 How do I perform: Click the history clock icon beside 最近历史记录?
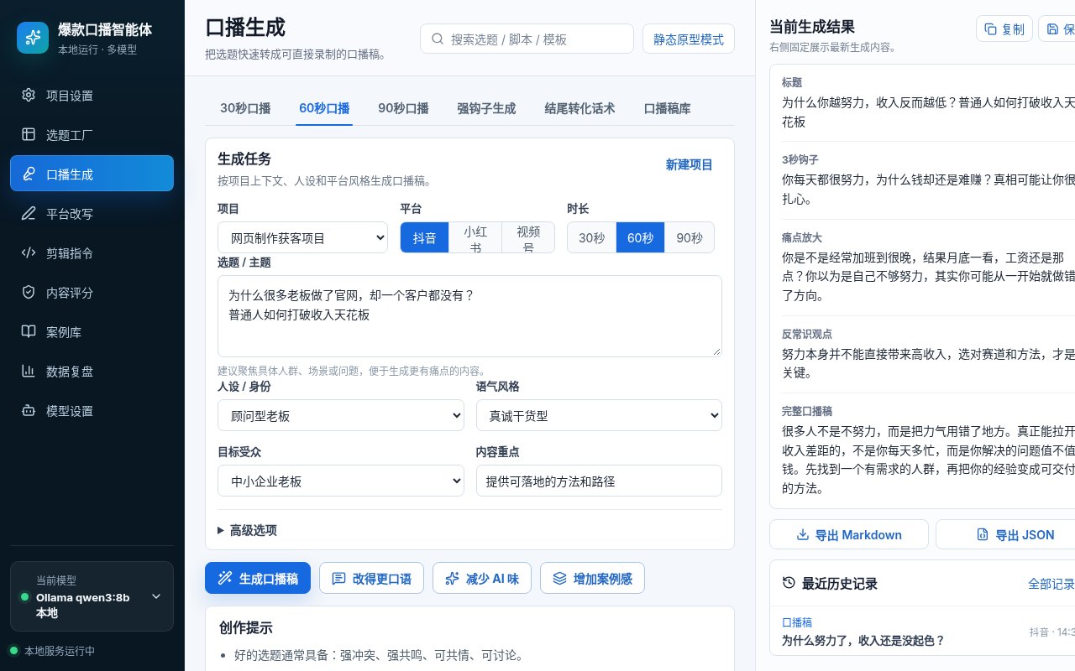tap(789, 583)
